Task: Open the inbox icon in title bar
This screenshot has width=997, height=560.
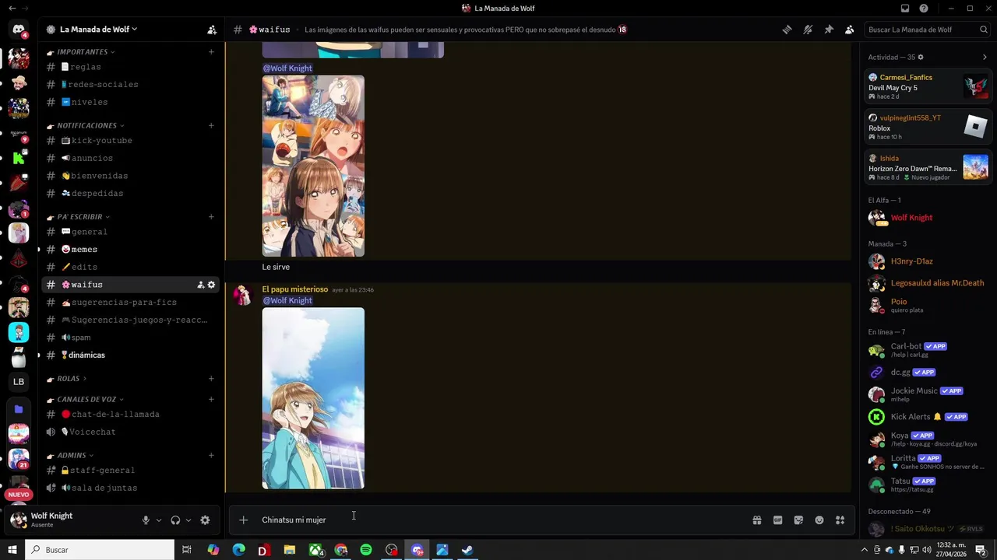Action: (x=905, y=9)
